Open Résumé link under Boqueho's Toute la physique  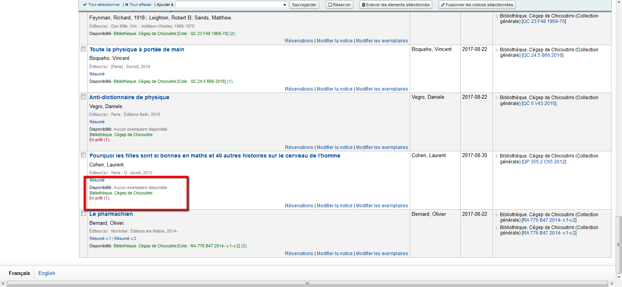point(97,74)
